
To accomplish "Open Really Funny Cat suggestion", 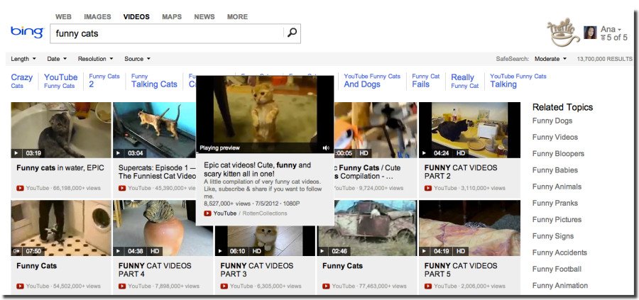I will (464, 81).
